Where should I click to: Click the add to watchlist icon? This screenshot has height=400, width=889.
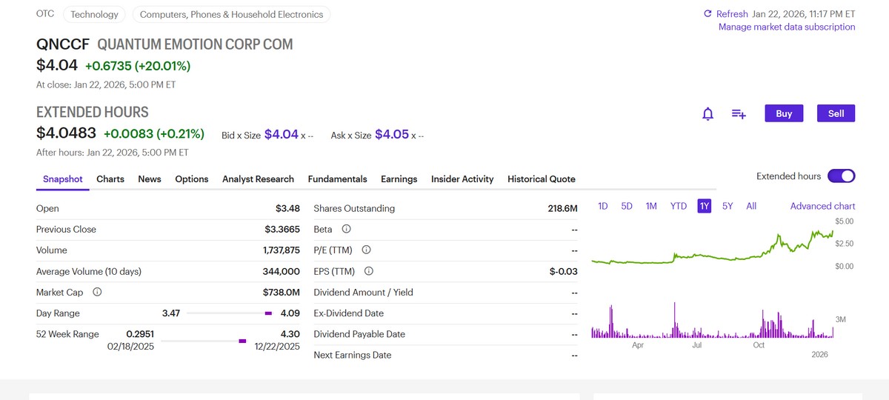pos(739,113)
